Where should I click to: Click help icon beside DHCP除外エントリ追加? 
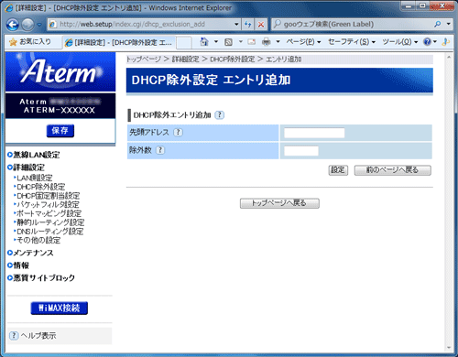pyautogui.click(x=219, y=115)
